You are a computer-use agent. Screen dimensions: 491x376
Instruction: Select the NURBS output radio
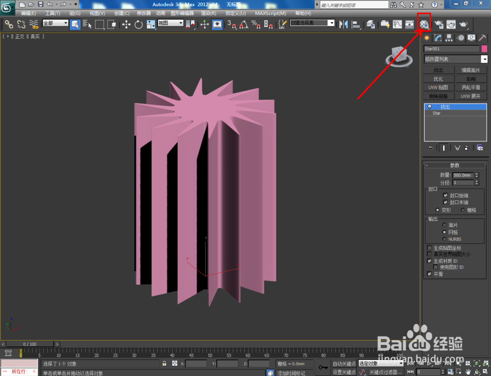(444, 239)
